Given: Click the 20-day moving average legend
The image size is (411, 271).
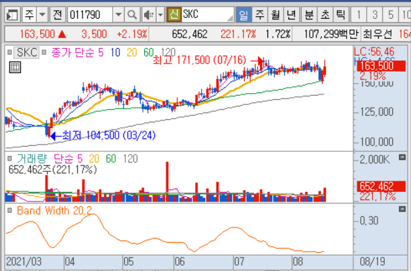Looking at the screenshot, I should [x=131, y=53].
